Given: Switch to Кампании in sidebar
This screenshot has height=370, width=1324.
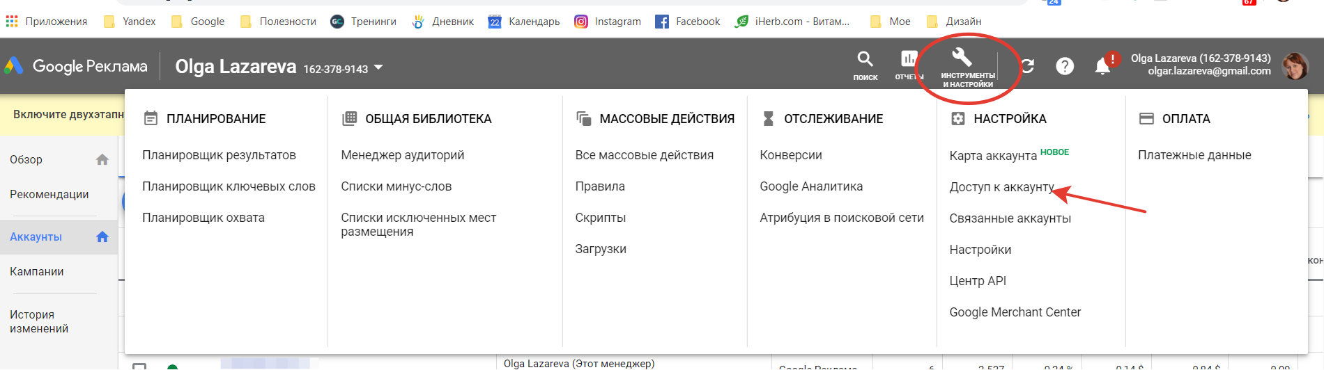Looking at the screenshot, I should pos(37,271).
